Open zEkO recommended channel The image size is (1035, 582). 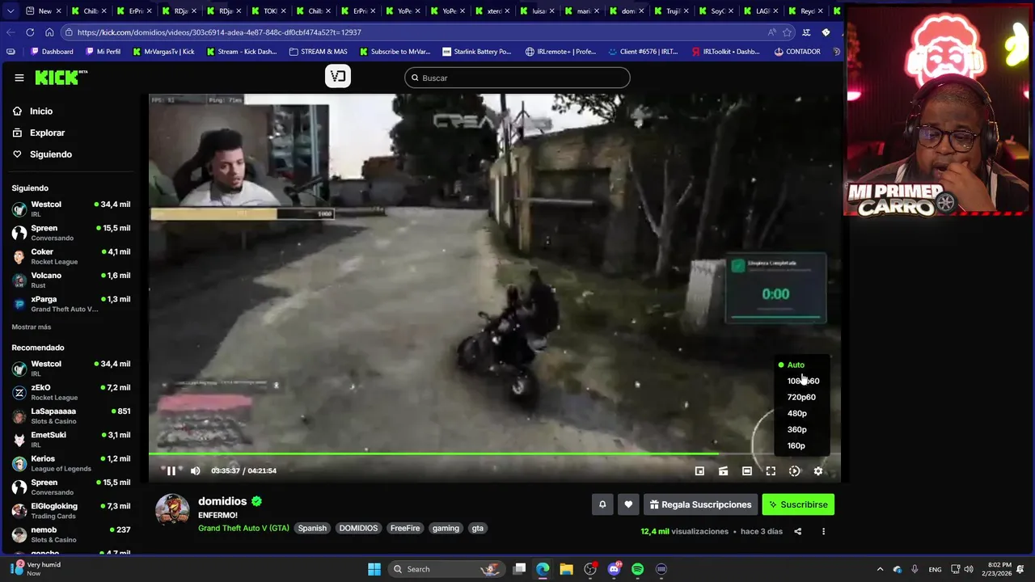coord(71,392)
